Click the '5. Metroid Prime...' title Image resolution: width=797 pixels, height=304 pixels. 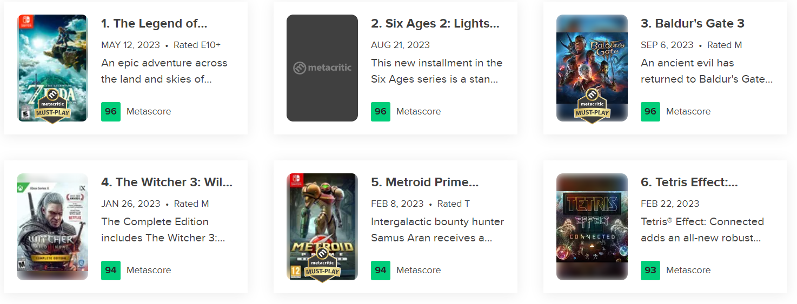pos(425,183)
